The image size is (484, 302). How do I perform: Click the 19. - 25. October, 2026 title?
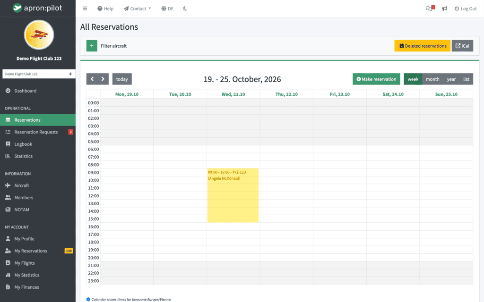tap(242, 79)
